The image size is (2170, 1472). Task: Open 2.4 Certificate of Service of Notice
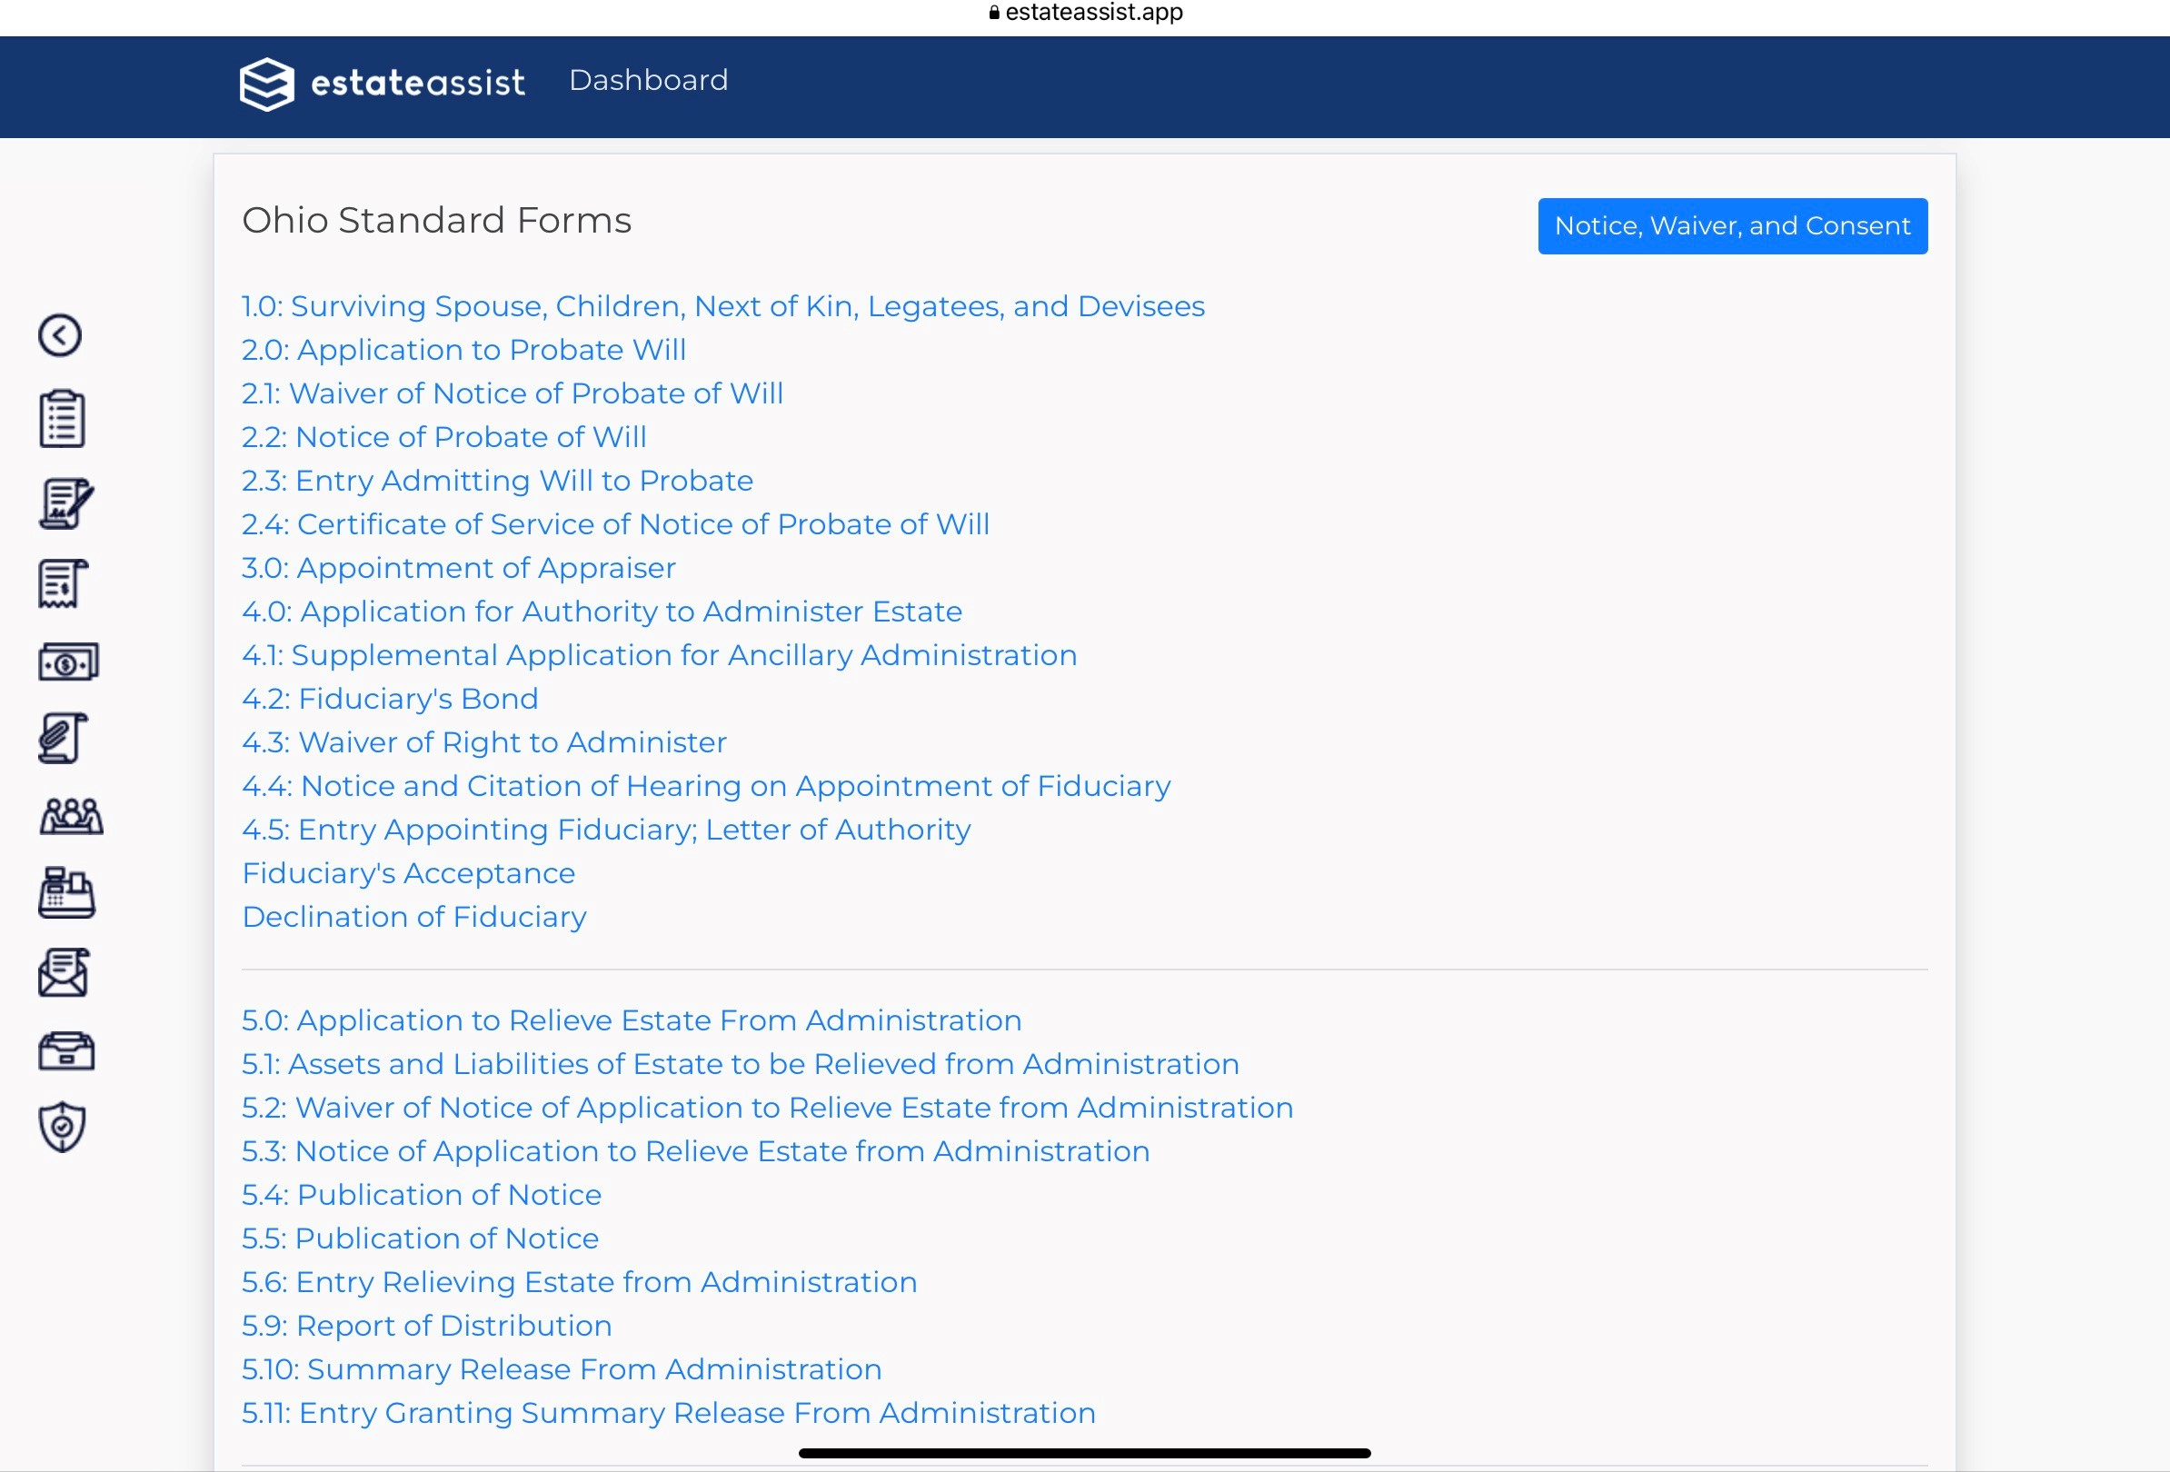coord(615,524)
